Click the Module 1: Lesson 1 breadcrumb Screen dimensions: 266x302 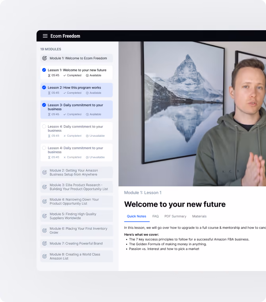143,193
